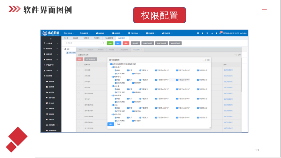Switch to the 角色与授权 tab

[x=122, y=38]
